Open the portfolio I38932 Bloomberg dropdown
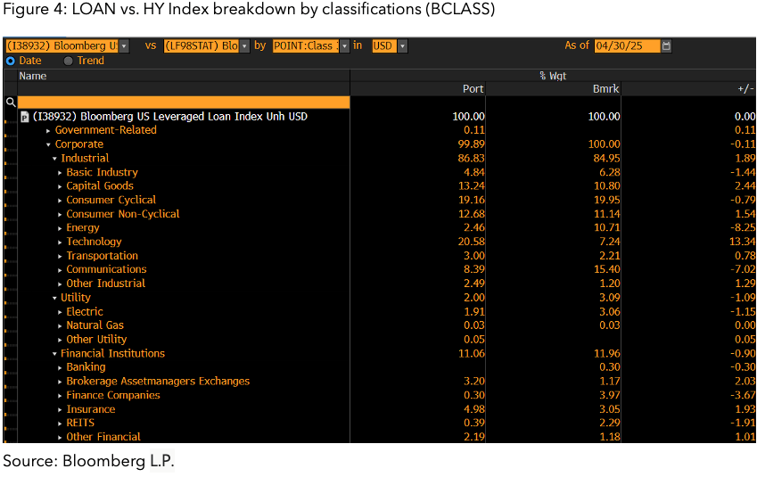 tap(124, 45)
